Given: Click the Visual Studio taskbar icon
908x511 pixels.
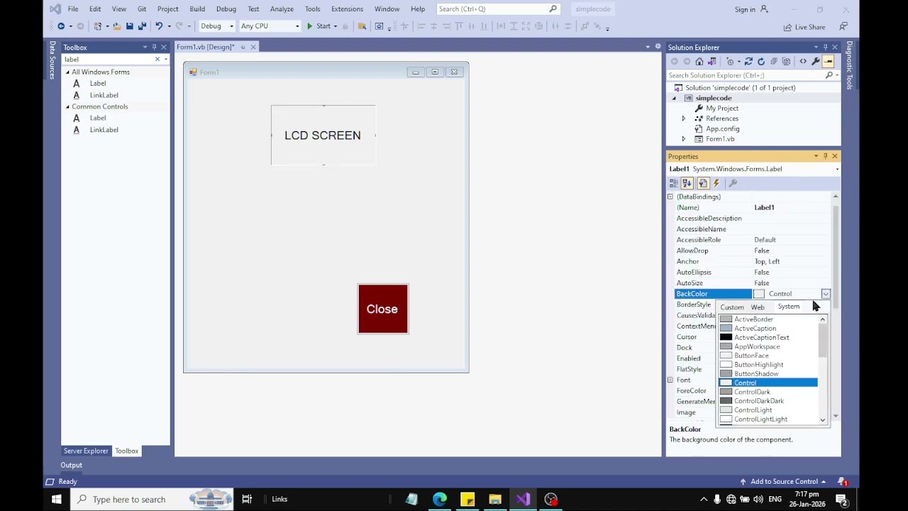Looking at the screenshot, I should (524, 499).
